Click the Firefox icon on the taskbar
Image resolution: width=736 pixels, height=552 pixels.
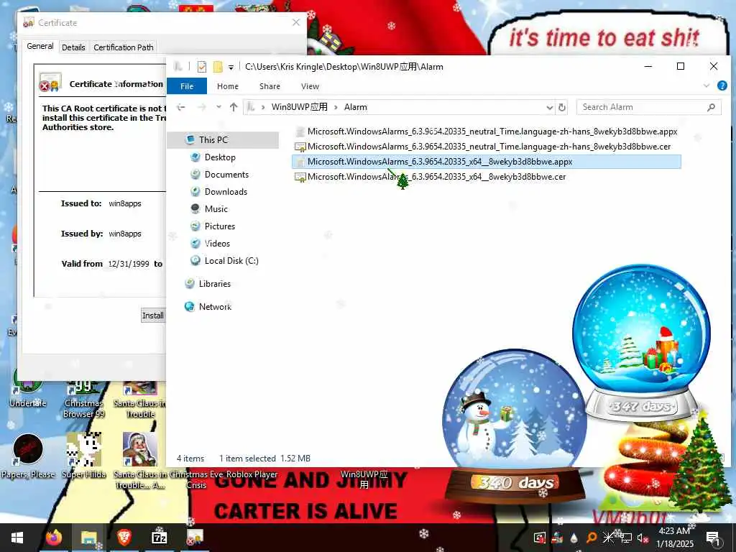(x=53, y=538)
